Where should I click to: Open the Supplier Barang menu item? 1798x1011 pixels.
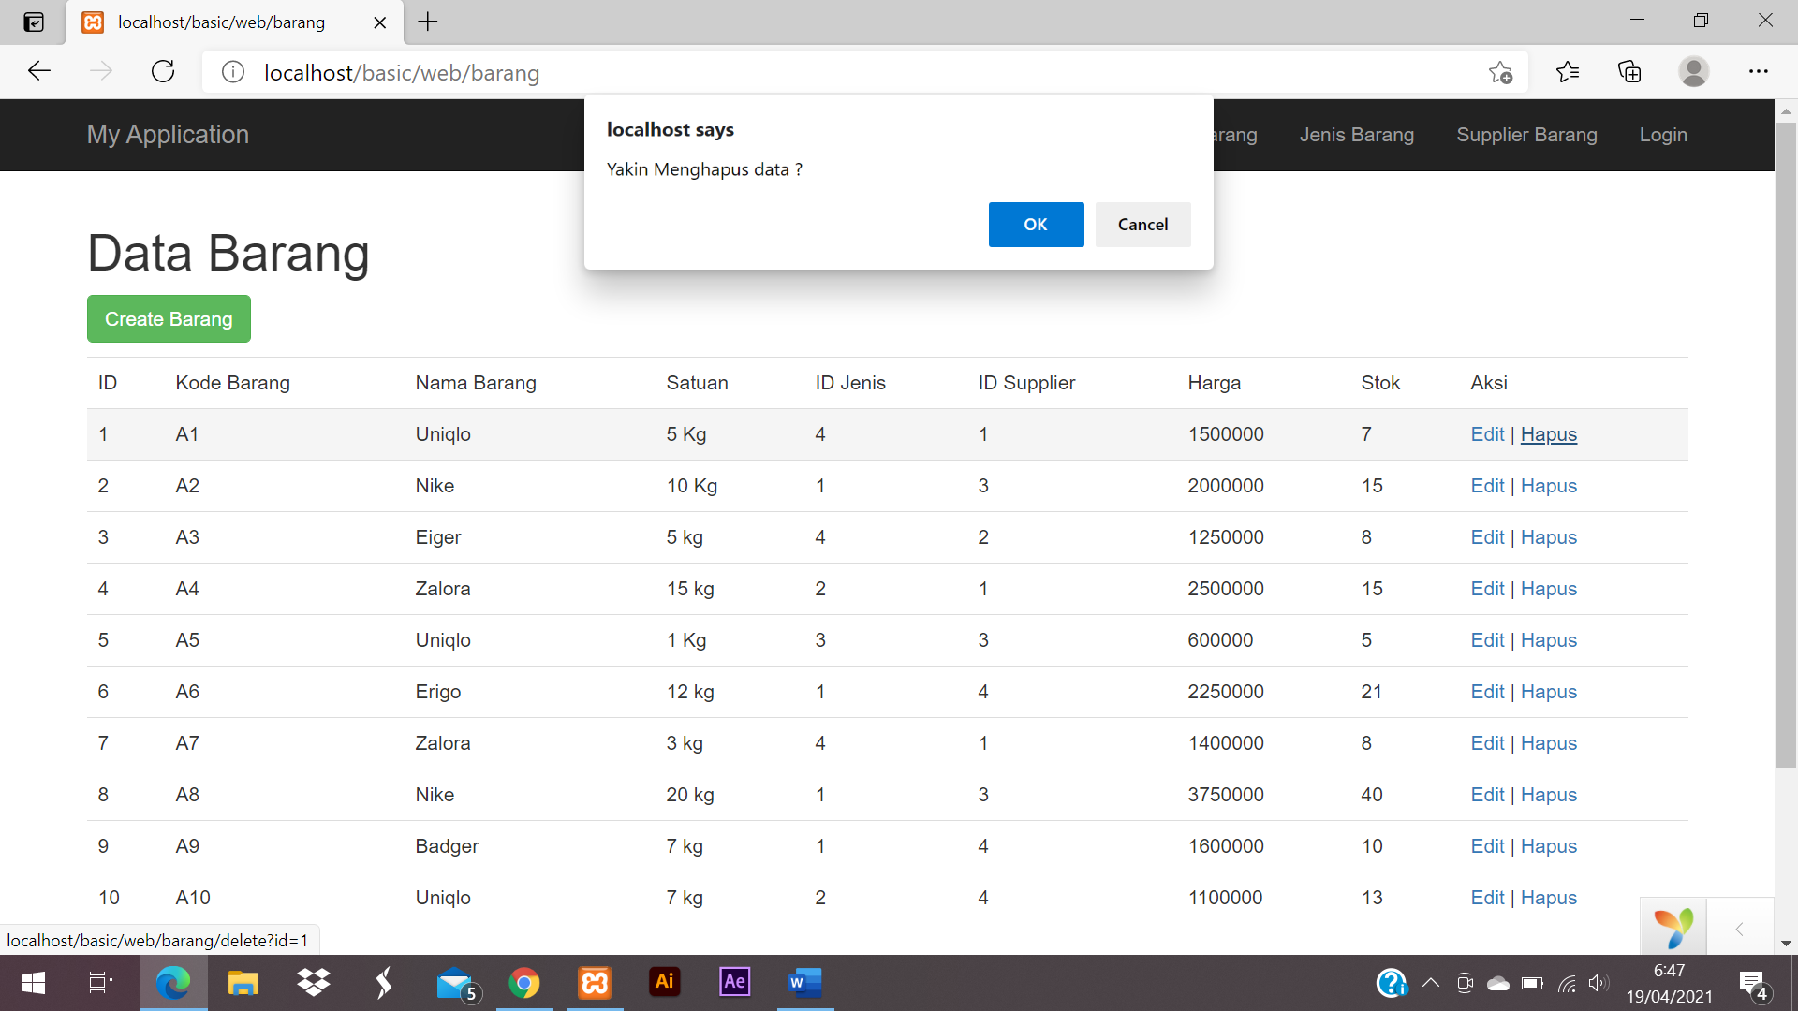[x=1526, y=135]
